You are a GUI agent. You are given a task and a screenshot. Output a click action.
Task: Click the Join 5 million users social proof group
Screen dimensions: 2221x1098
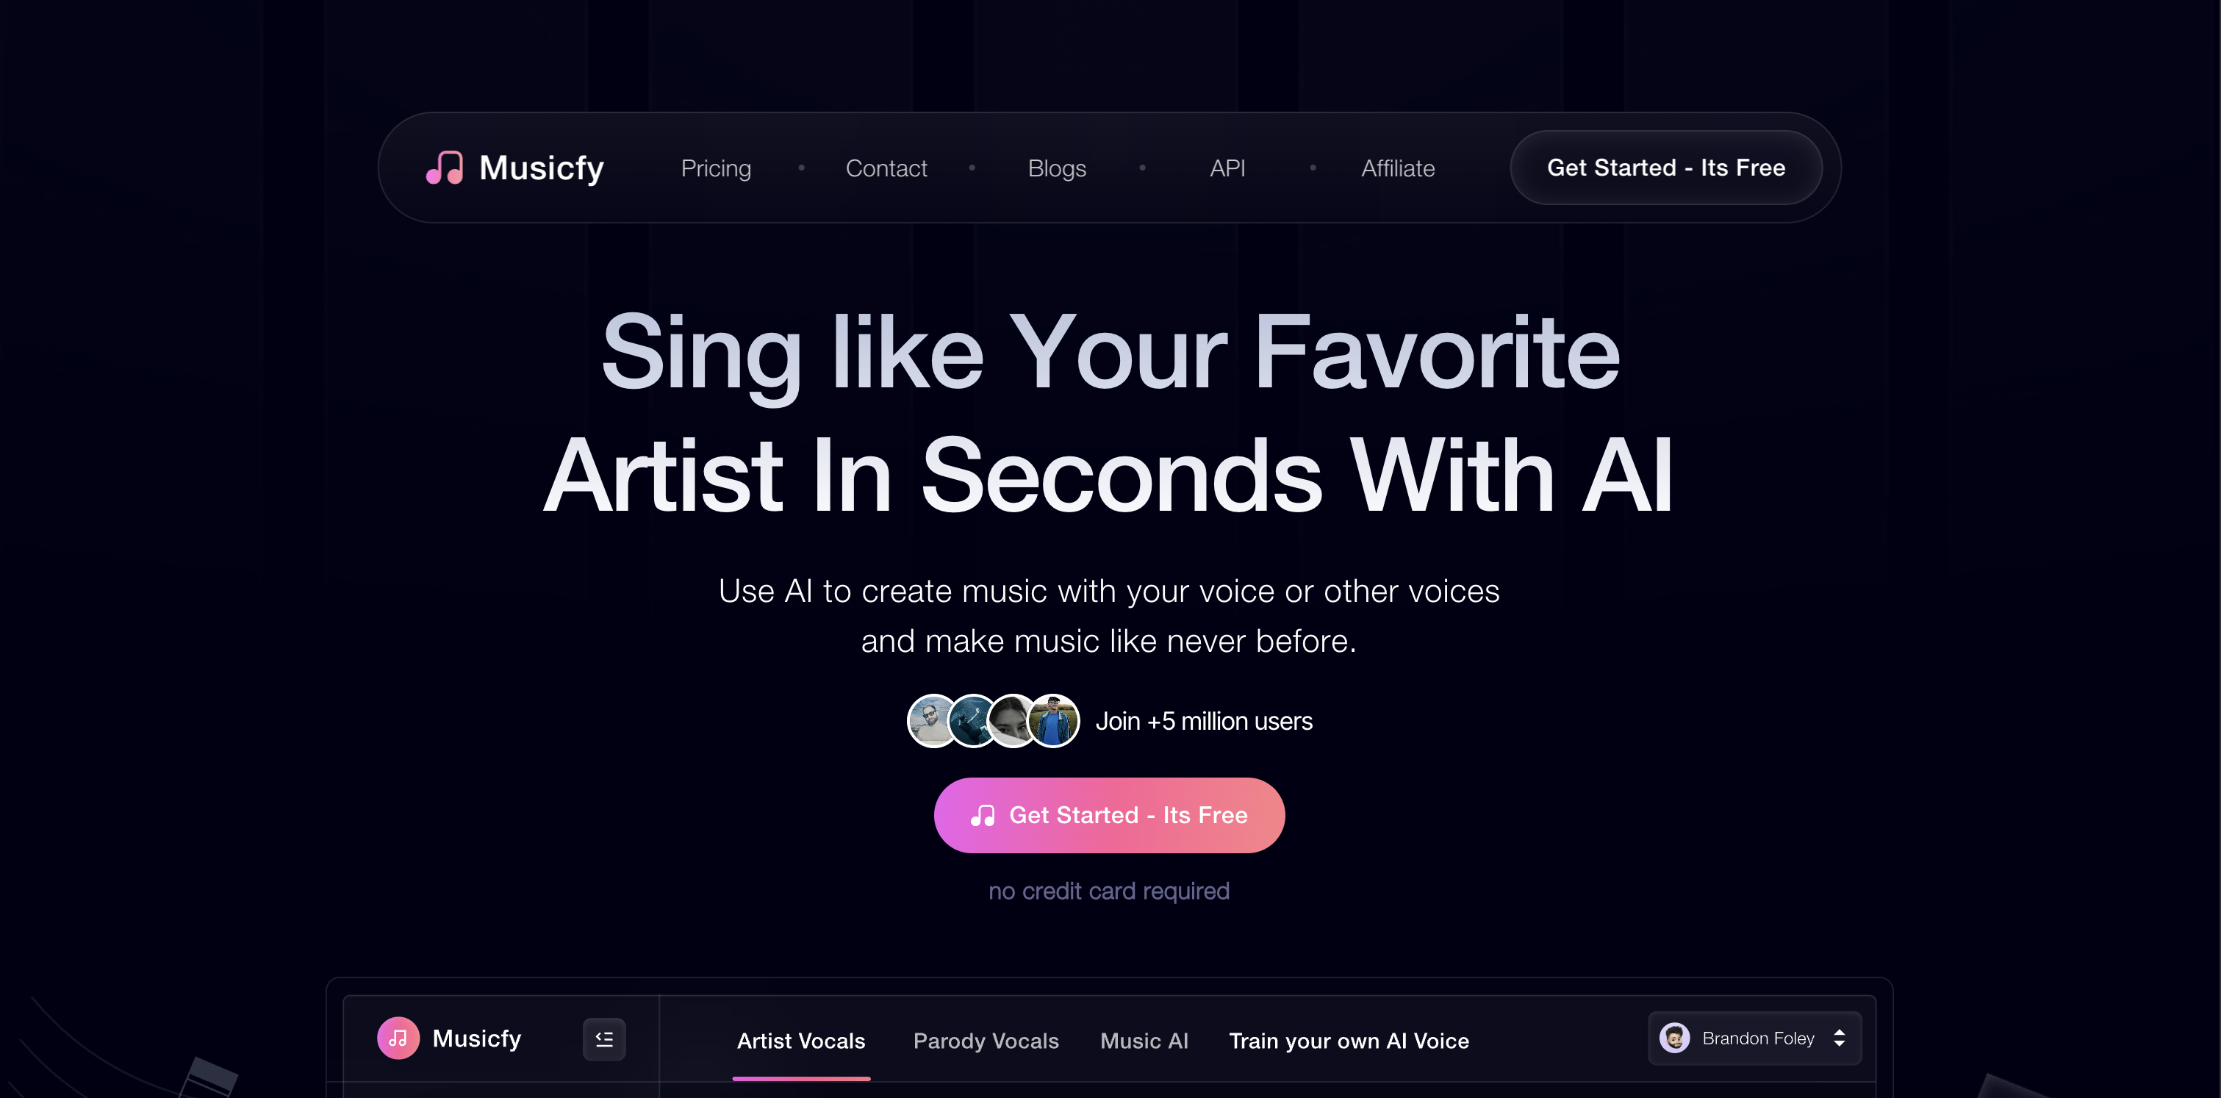[x=1110, y=721]
